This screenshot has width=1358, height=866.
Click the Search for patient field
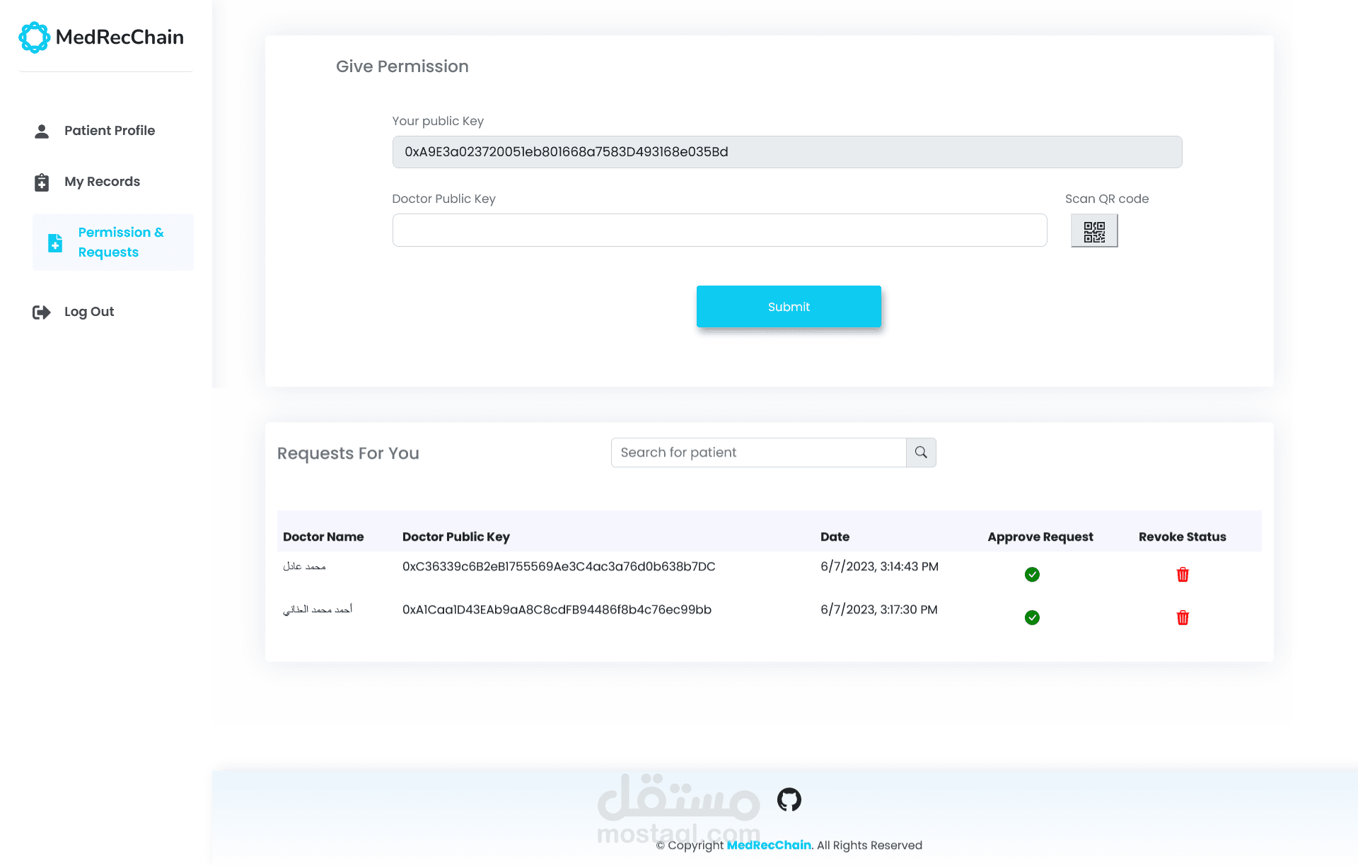click(758, 452)
